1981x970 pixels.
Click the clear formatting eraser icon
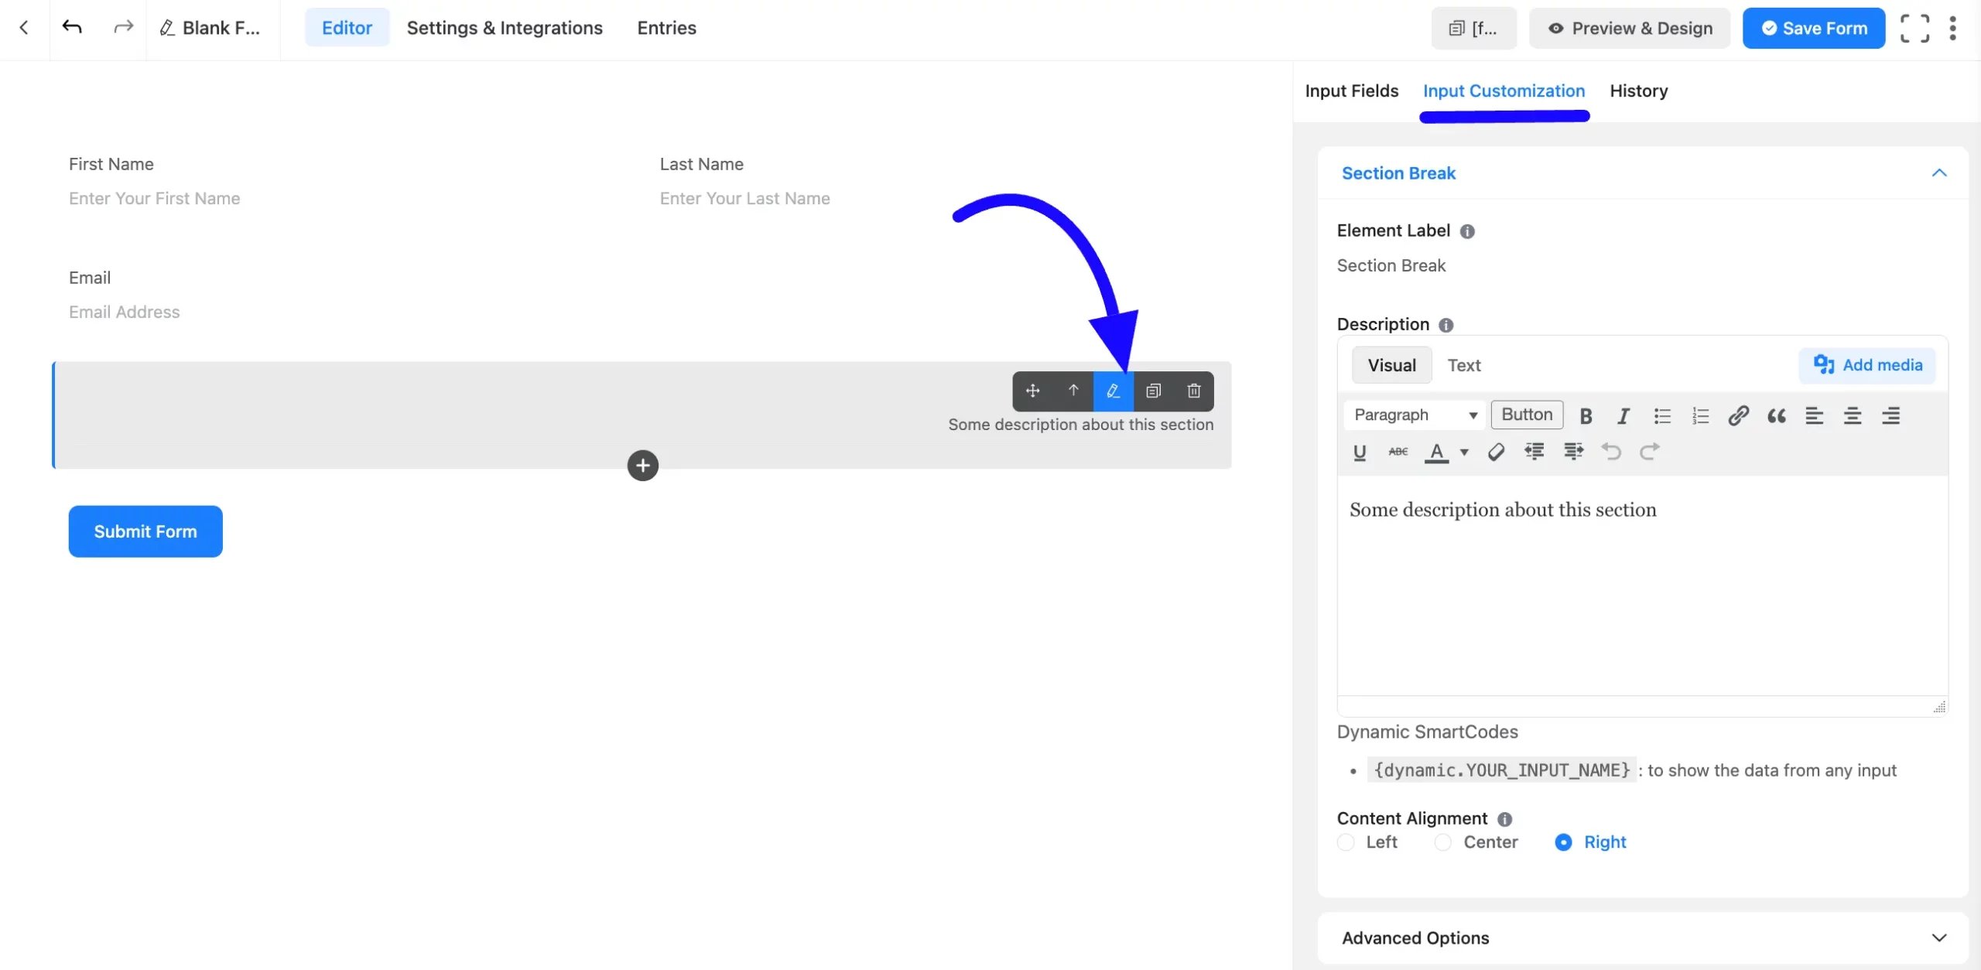click(x=1496, y=452)
